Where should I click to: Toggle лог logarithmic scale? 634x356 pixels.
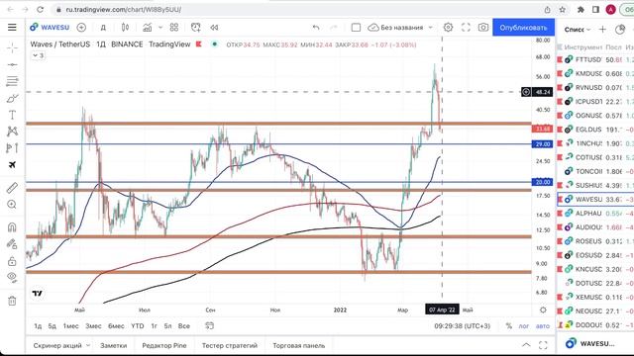pos(524,326)
